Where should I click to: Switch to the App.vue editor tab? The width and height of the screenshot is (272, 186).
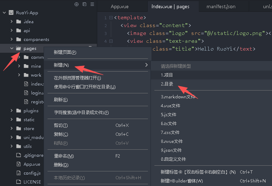[119, 6]
